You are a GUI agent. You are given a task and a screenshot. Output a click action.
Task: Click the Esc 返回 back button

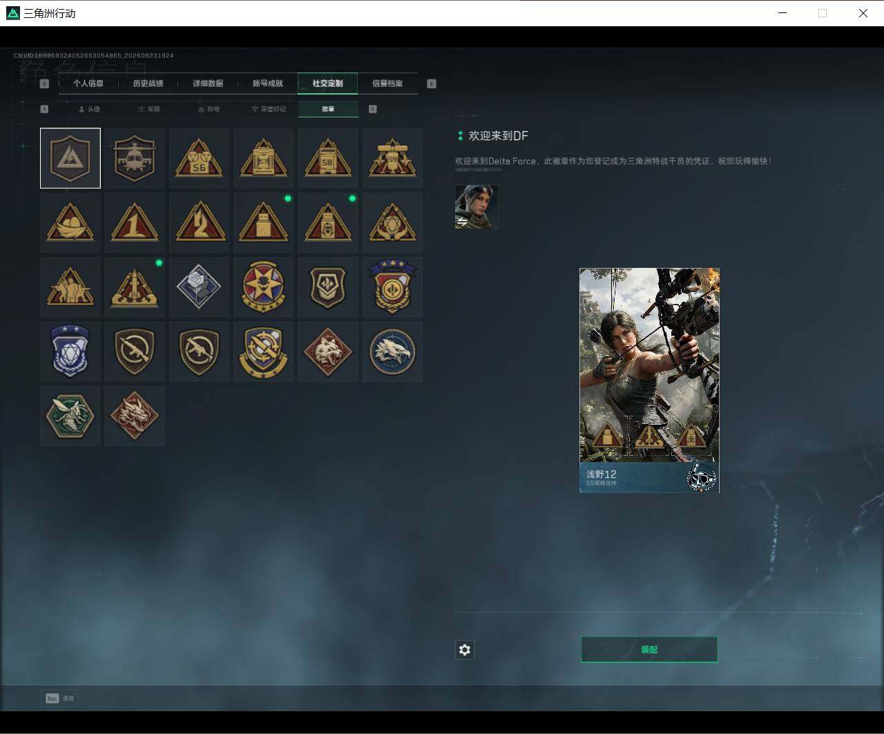coord(60,699)
